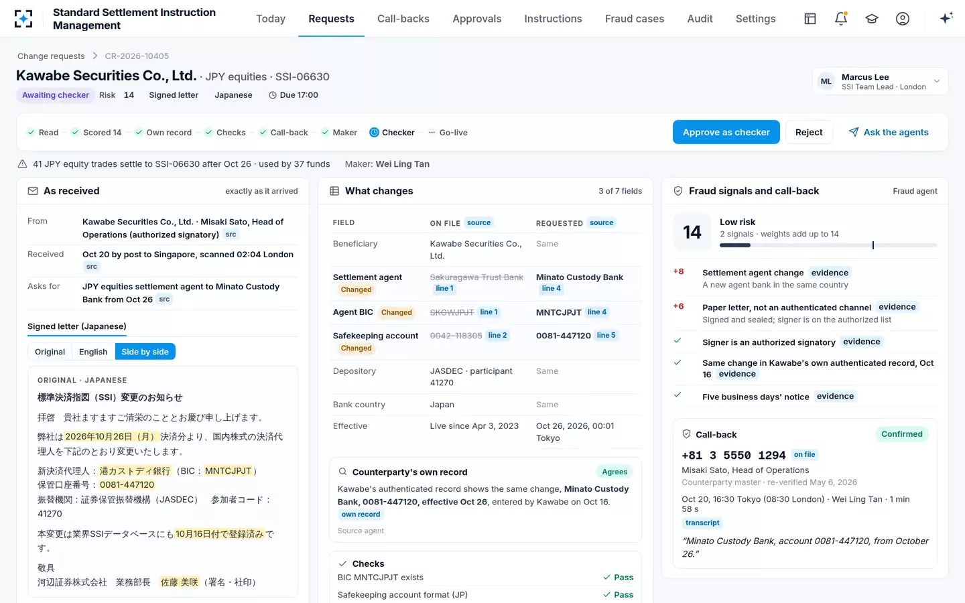Click the Signed letter (Japanese) tab
This screenshot has height=603, width=965.
77,326
